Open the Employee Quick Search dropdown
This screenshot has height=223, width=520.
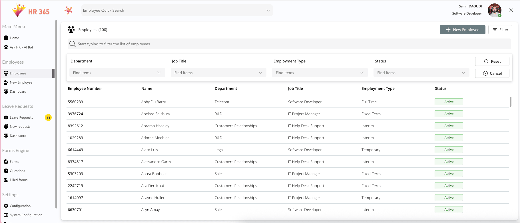coord(268,11)
